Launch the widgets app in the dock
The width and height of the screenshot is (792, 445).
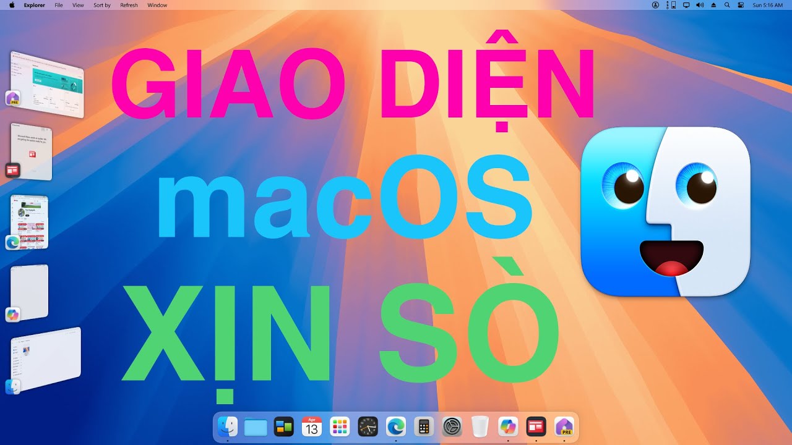pos(283,426)
